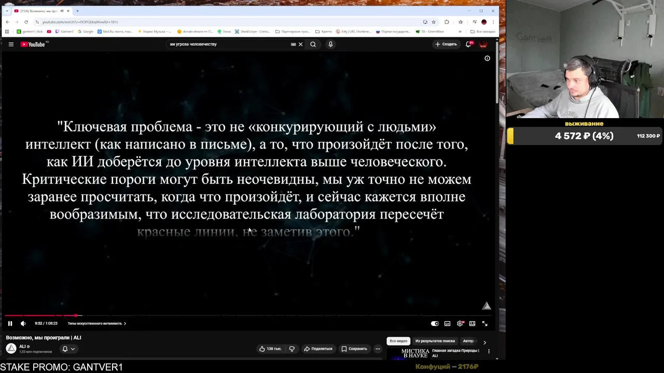The width and height of the screenshot is (664, 373).
Task: Open the Партнерские bookmarks folder
Action: [293, 32]
